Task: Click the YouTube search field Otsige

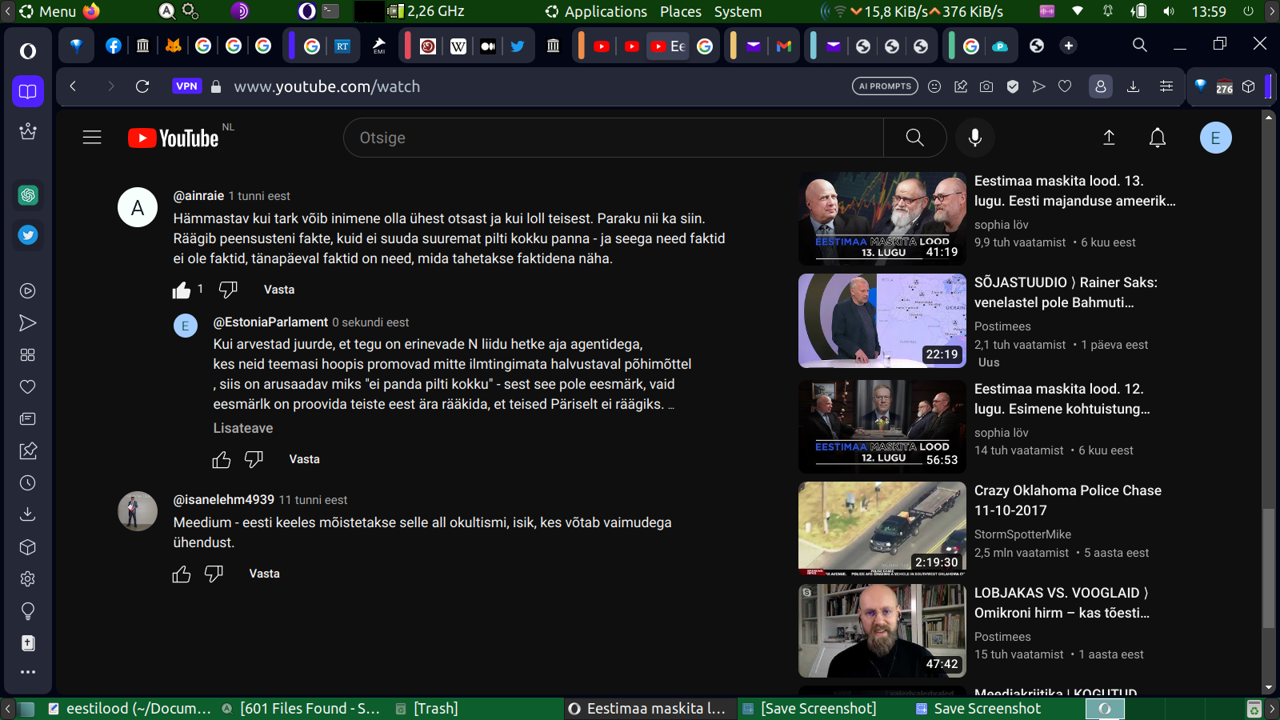Action: pos(614,138)
